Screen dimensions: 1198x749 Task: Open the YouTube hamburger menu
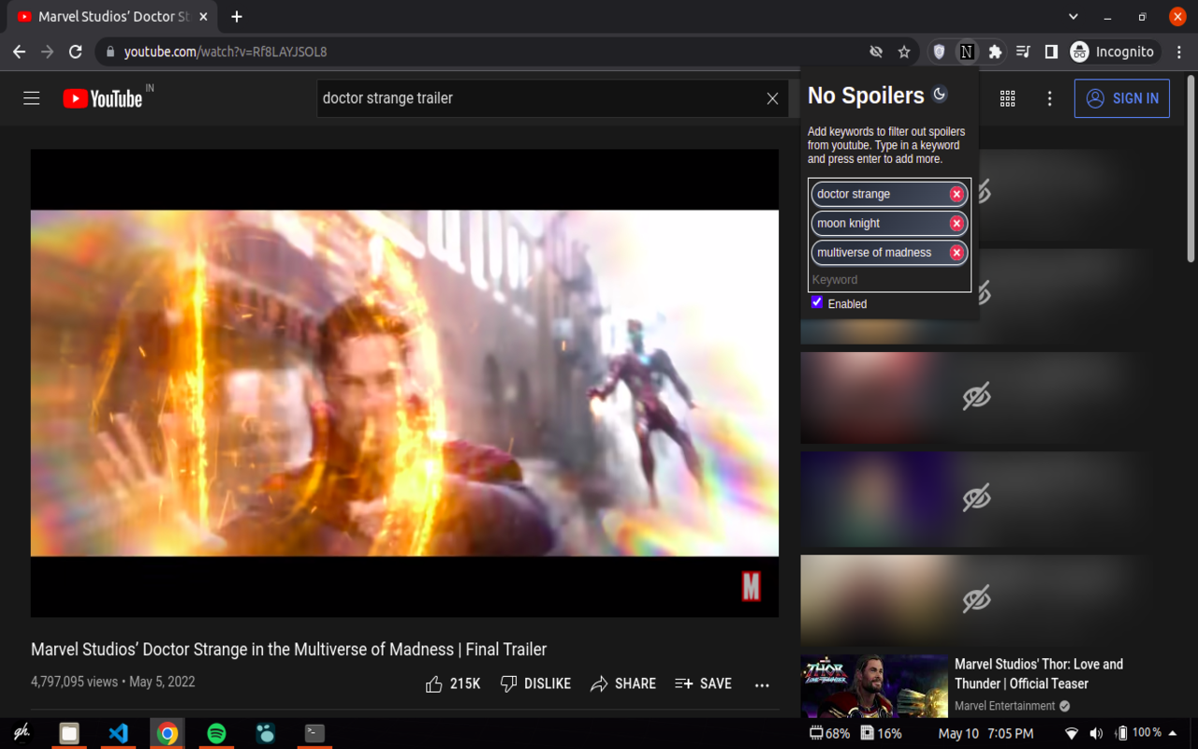[x=31, y=97]
